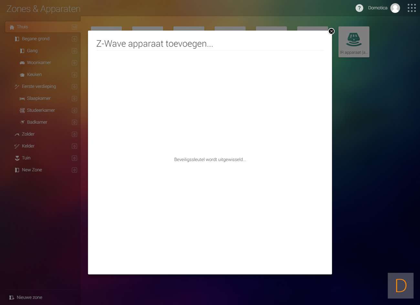Image resolution: width=420 pixels, height=305 pixels.
Task: Click the Badkamer shower icon
Action: click(22, 122)
